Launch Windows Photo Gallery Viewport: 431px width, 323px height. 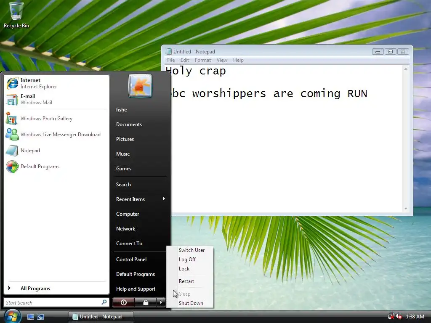coord(56,119)
